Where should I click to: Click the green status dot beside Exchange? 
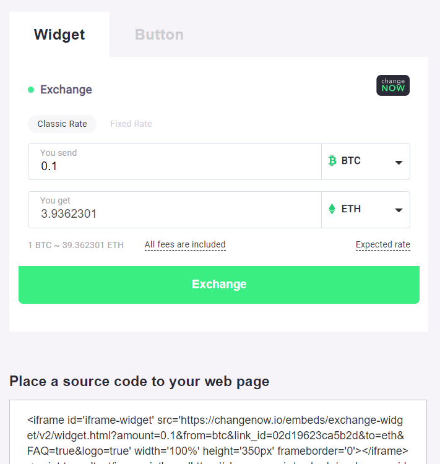point(31,90)
